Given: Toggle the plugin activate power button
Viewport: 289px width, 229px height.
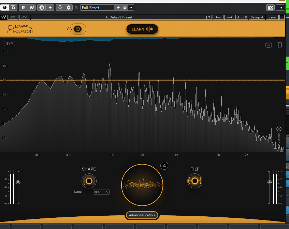Looking at the screenshot, I should (5, 8).
